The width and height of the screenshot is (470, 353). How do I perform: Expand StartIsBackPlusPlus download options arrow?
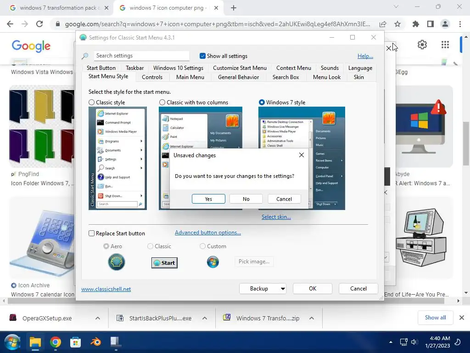[205, 318]
